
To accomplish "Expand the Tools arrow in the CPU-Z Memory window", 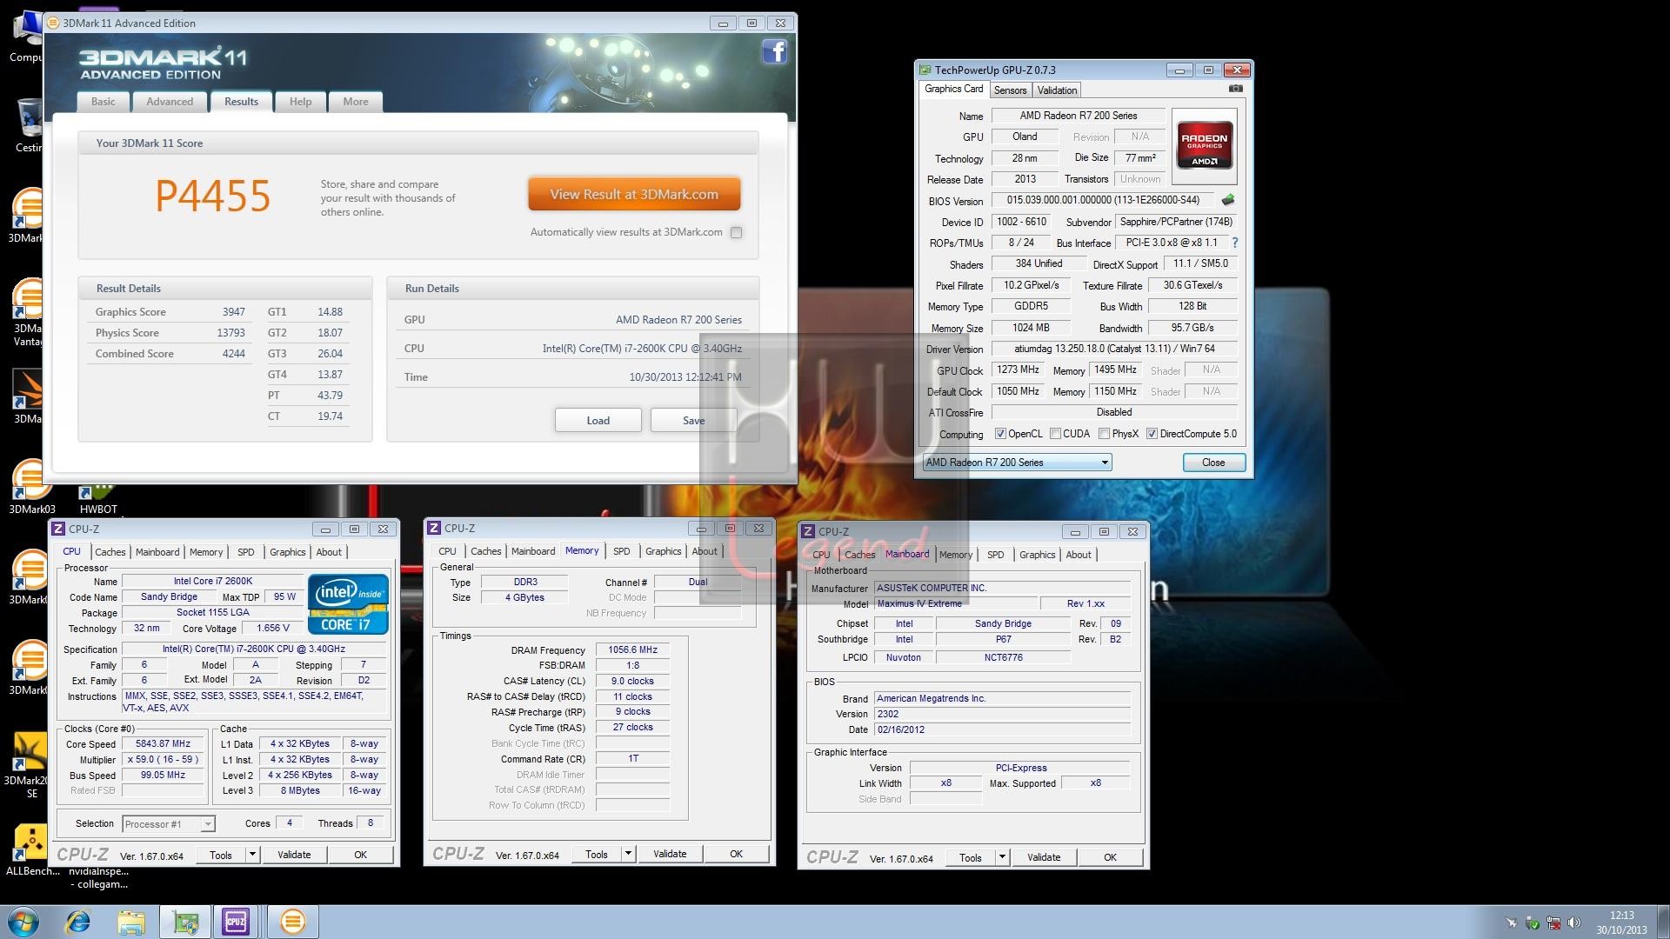I will pyautogui.click(x=628, y=854).
